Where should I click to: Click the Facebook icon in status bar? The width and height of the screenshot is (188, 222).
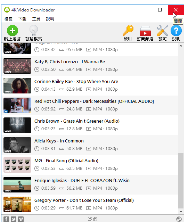pos(6,219)
